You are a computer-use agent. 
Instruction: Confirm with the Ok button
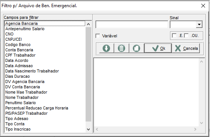(158, 48)
